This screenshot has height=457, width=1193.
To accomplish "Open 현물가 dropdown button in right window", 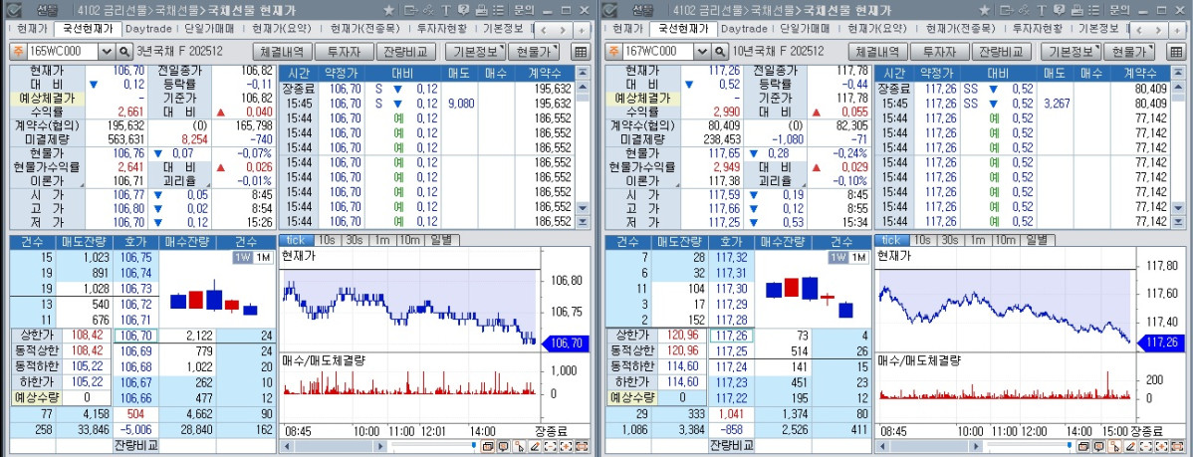I will (x=1129, y=52).
